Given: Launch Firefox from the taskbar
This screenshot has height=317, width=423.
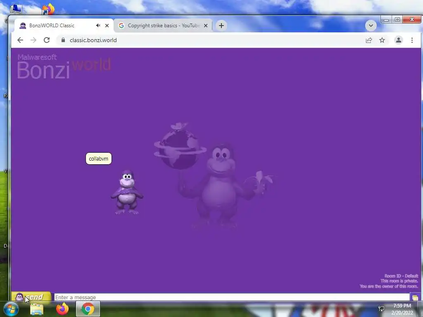Looking at the screenshot, I should coord(62,309).
